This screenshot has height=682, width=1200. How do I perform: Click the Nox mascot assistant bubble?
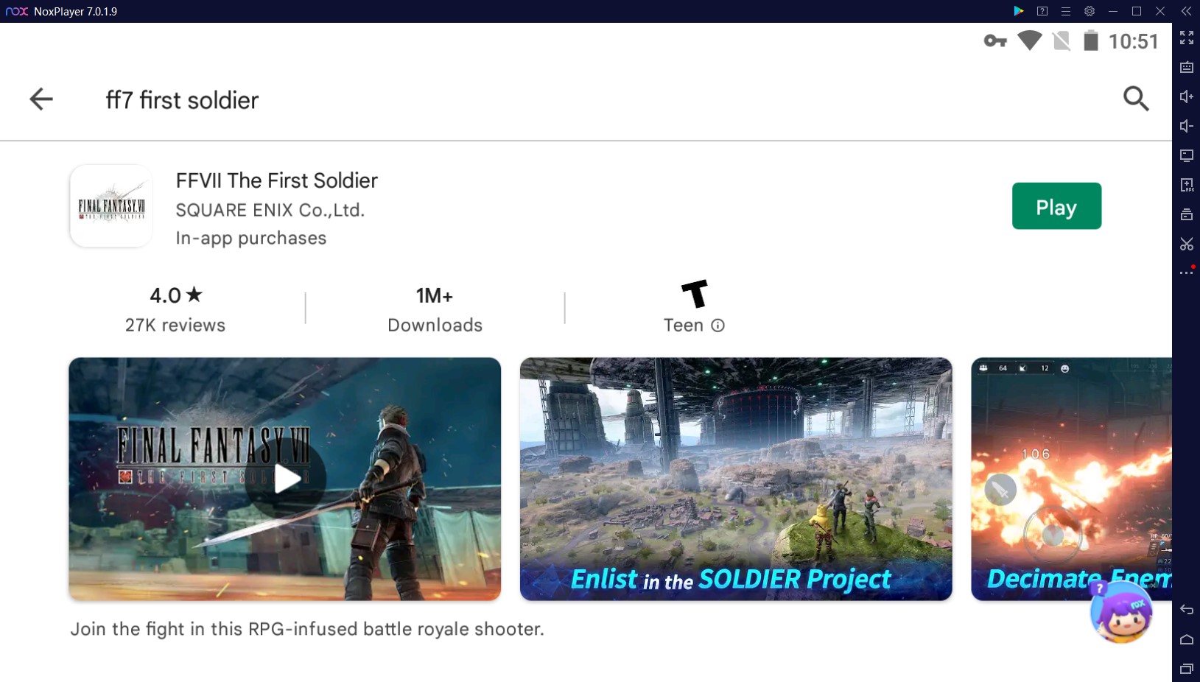pyautogui.click(x=1121, y=611)
